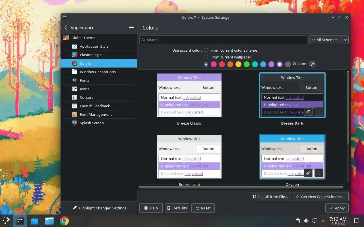Focus the color scheme search field
The height and width of the screenshot is (227, 364).
point(223,40)
